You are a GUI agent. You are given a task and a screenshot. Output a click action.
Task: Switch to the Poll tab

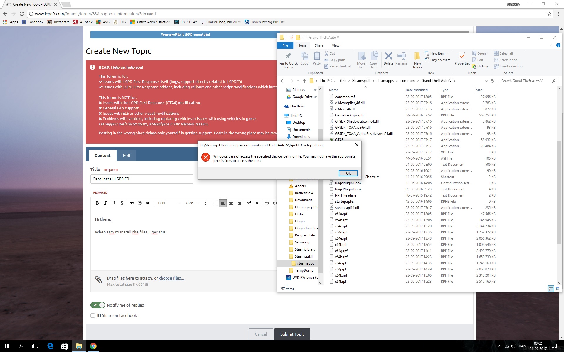click(x=126, y=155)
